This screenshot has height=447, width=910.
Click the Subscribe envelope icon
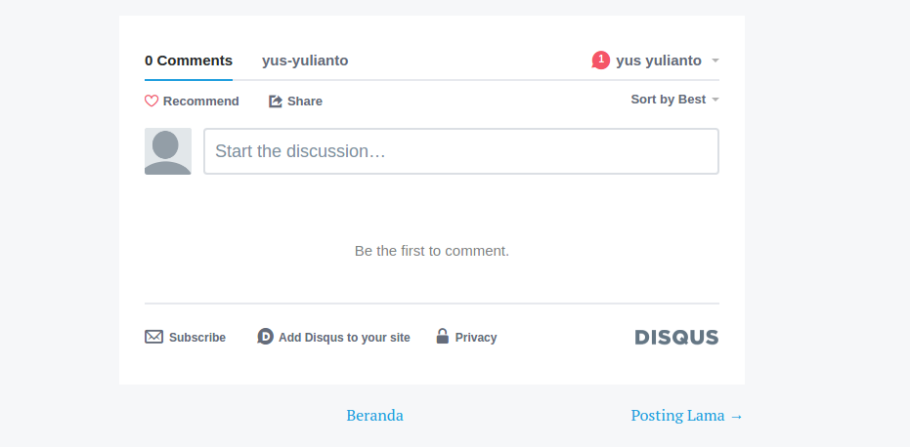tap(153, 337)
